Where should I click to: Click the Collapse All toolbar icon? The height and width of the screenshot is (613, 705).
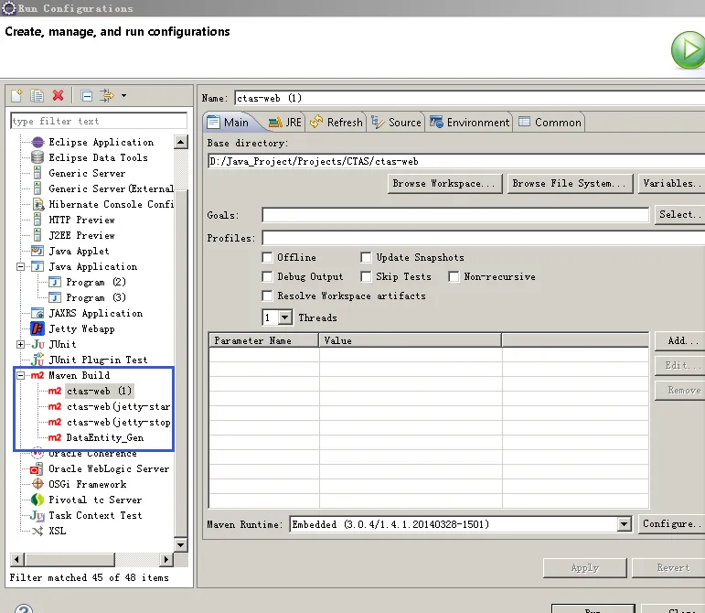coord(86,96)
